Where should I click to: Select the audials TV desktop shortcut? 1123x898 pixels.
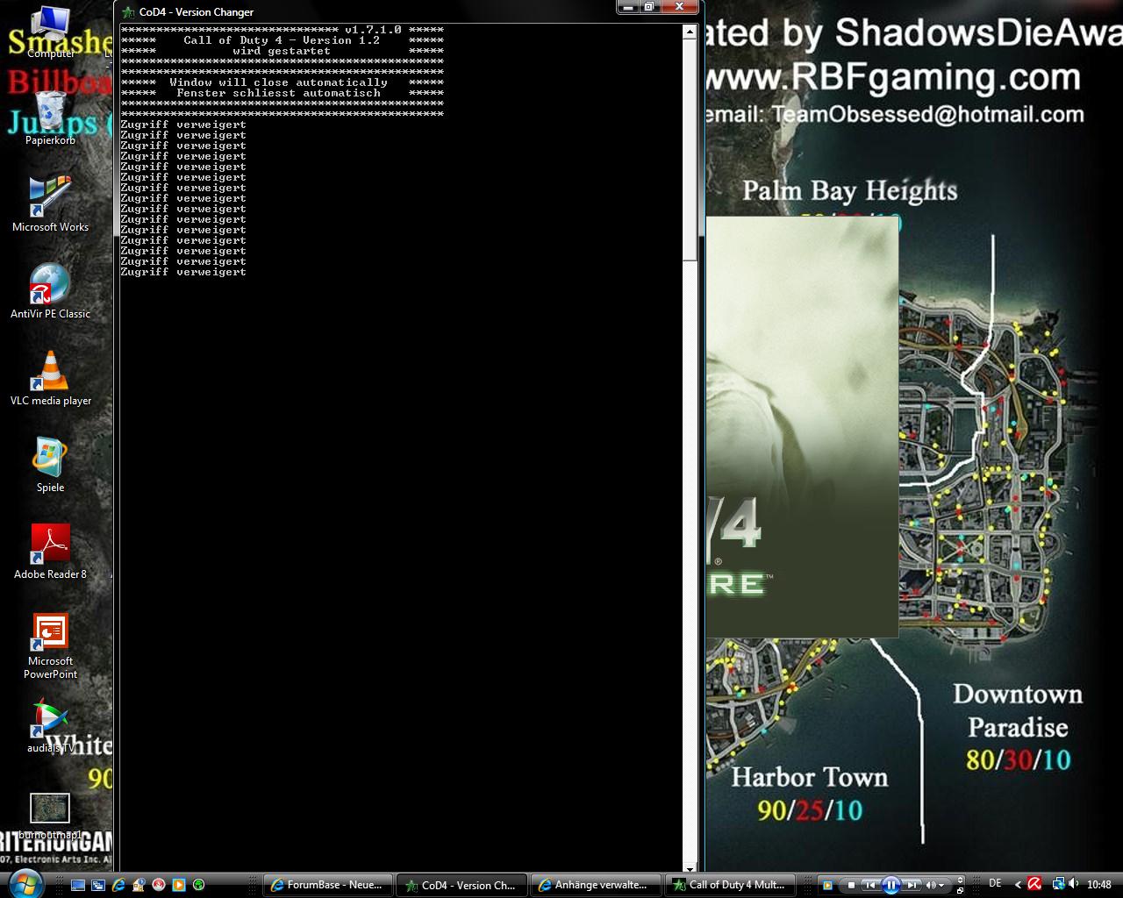point(50,725)
